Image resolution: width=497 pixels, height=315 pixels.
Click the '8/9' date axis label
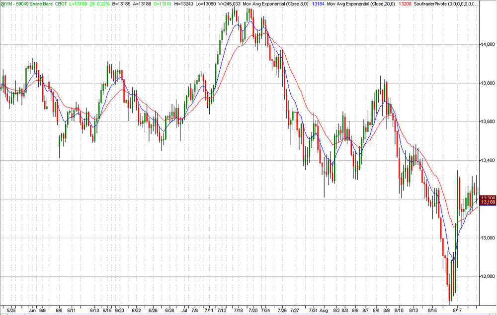[x=386, y=310]
